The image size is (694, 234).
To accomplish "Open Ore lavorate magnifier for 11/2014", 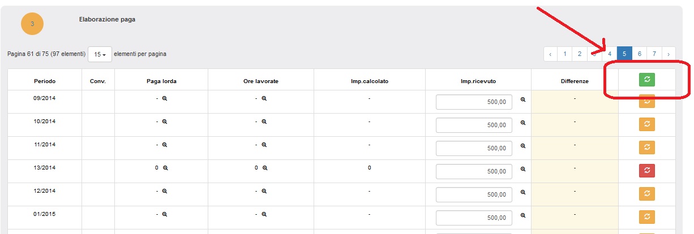I will click(264, 145).
